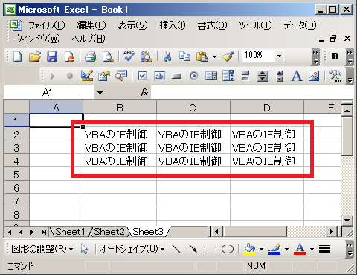Open the 100% zoom dropdown
Viewport: 357px width, 275px height.
tap(279, 56)
